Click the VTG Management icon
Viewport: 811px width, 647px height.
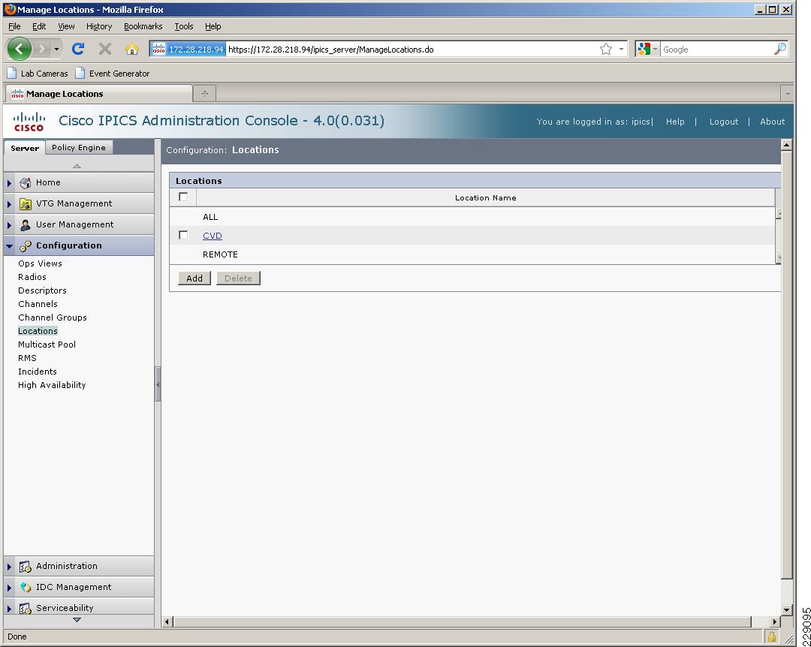25,203
